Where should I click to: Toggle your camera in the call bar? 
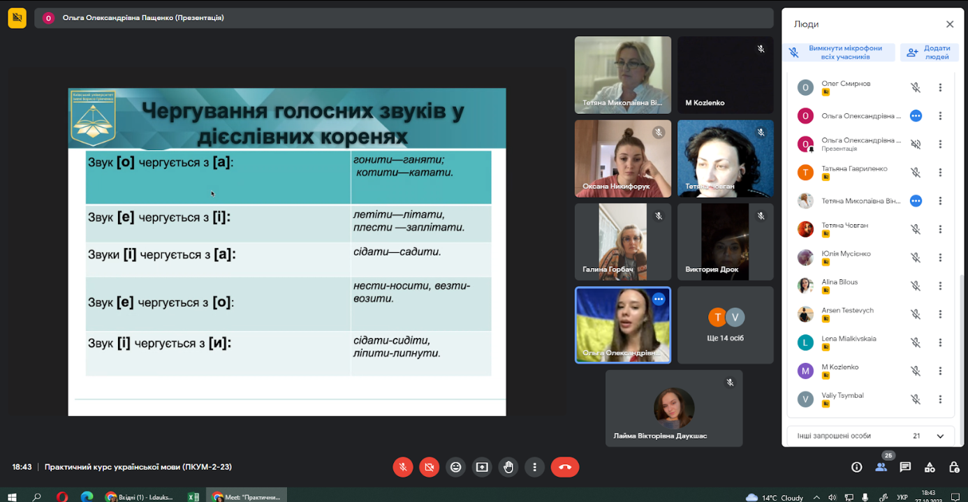(x=429, y=467)
